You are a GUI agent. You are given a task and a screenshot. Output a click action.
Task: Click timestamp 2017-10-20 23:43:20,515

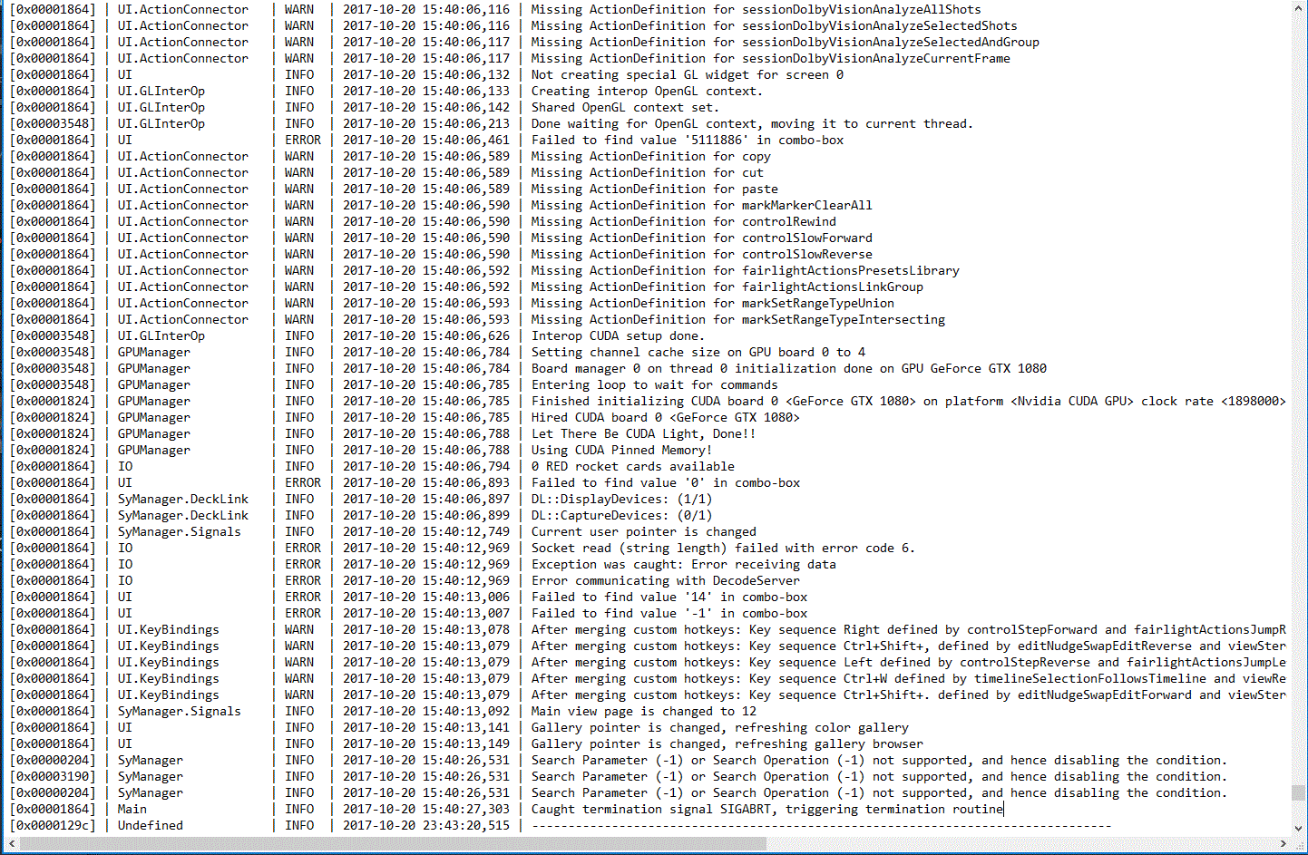[426, 825]
